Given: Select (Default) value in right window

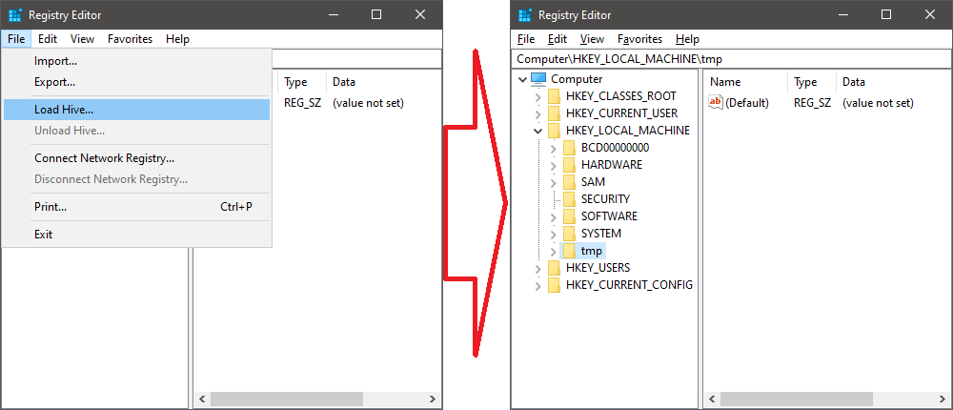Looking at the screenshot, I should (747, 103).
